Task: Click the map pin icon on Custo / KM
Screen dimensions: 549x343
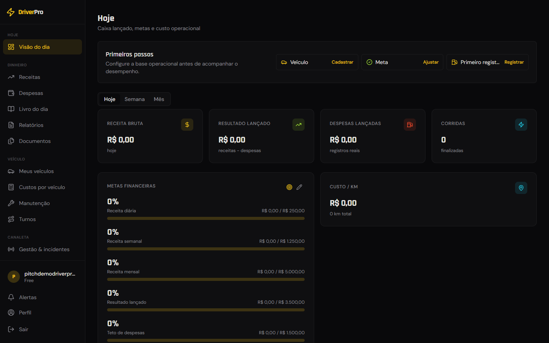Action: point(521,188)
